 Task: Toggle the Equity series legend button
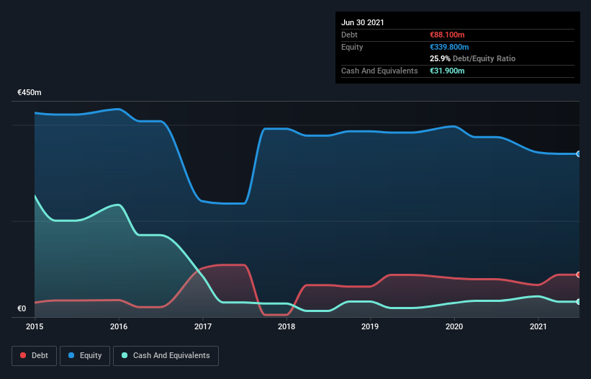click(x=85, y=356)
